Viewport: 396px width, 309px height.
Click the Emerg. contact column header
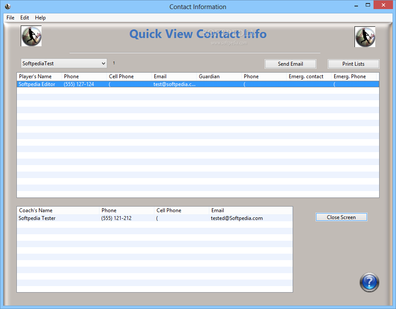309,76
